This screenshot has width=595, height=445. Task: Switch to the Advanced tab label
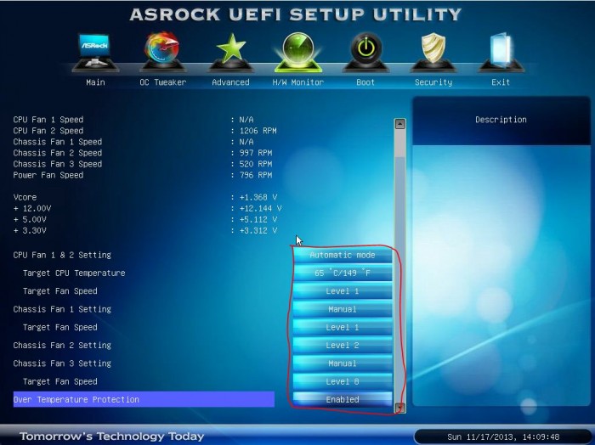(x=230, y=82)
